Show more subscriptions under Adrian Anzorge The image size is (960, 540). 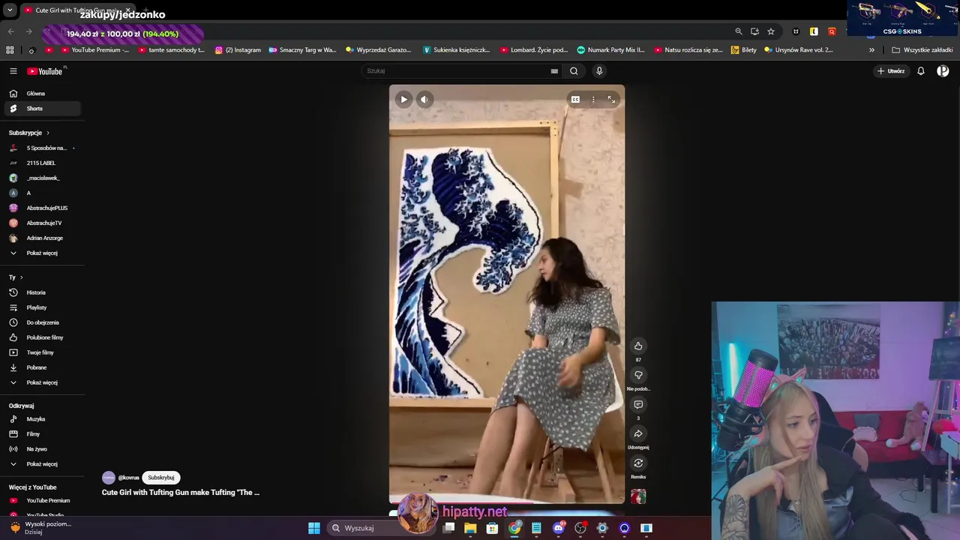(43, 253)
